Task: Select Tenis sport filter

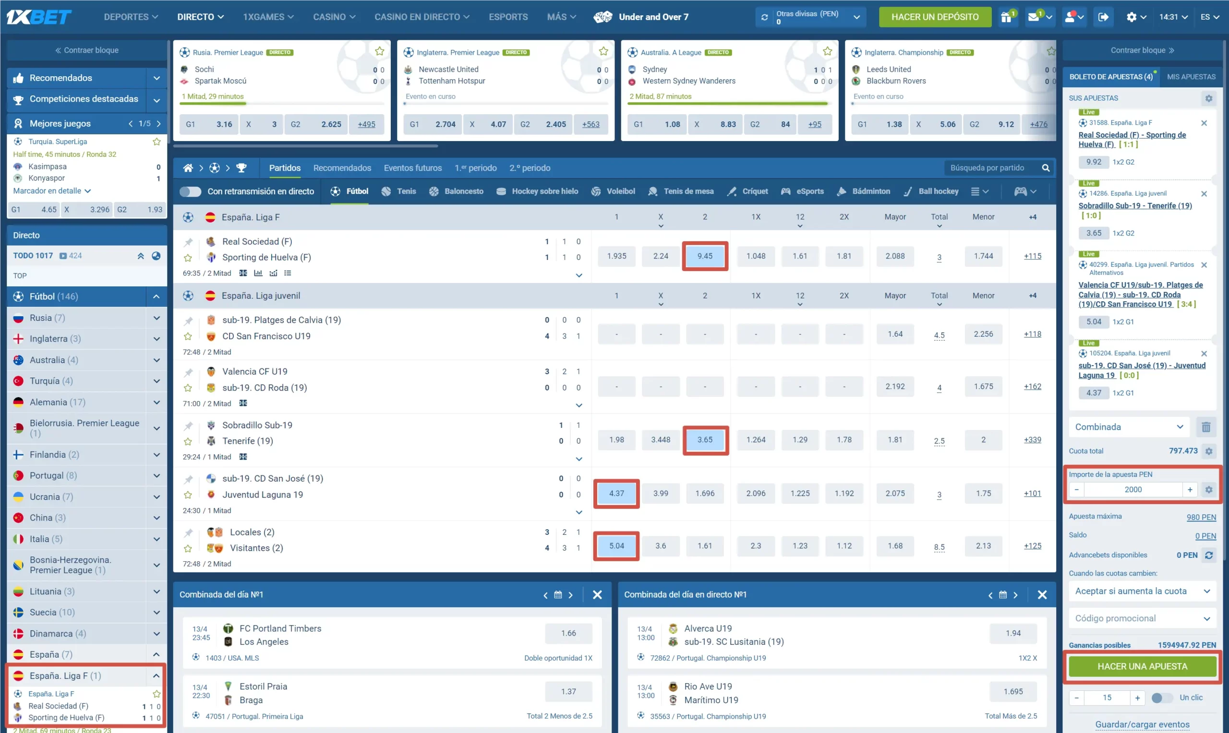Action: pos(399,191)
